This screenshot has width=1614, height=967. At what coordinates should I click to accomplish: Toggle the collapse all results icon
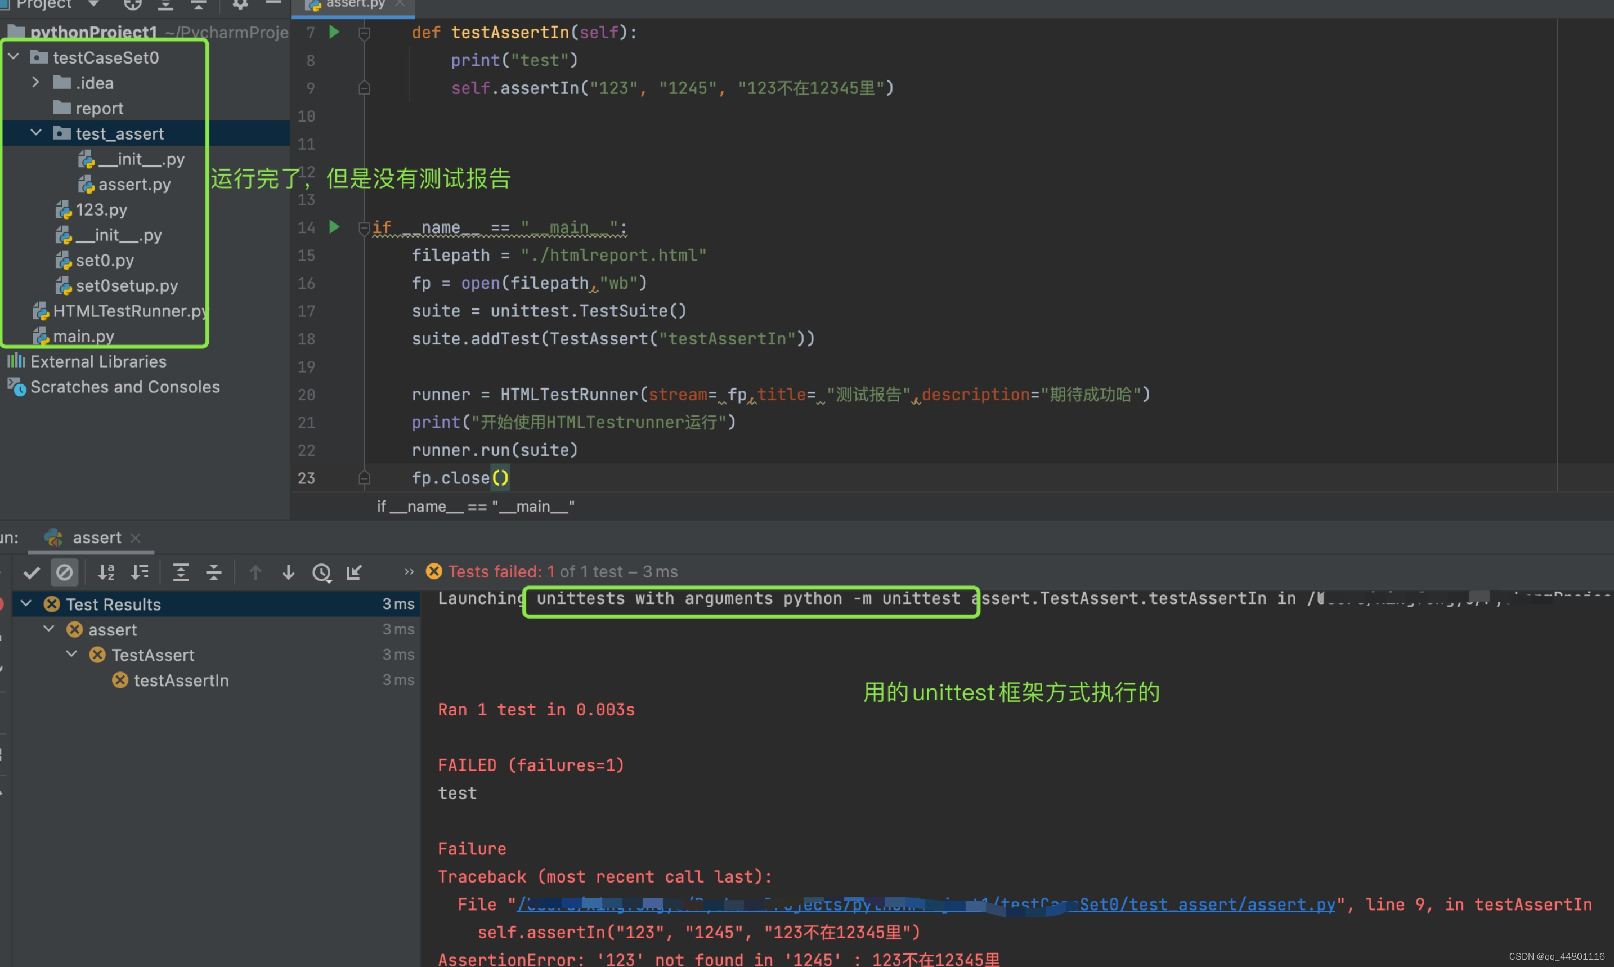click(216, 571)
